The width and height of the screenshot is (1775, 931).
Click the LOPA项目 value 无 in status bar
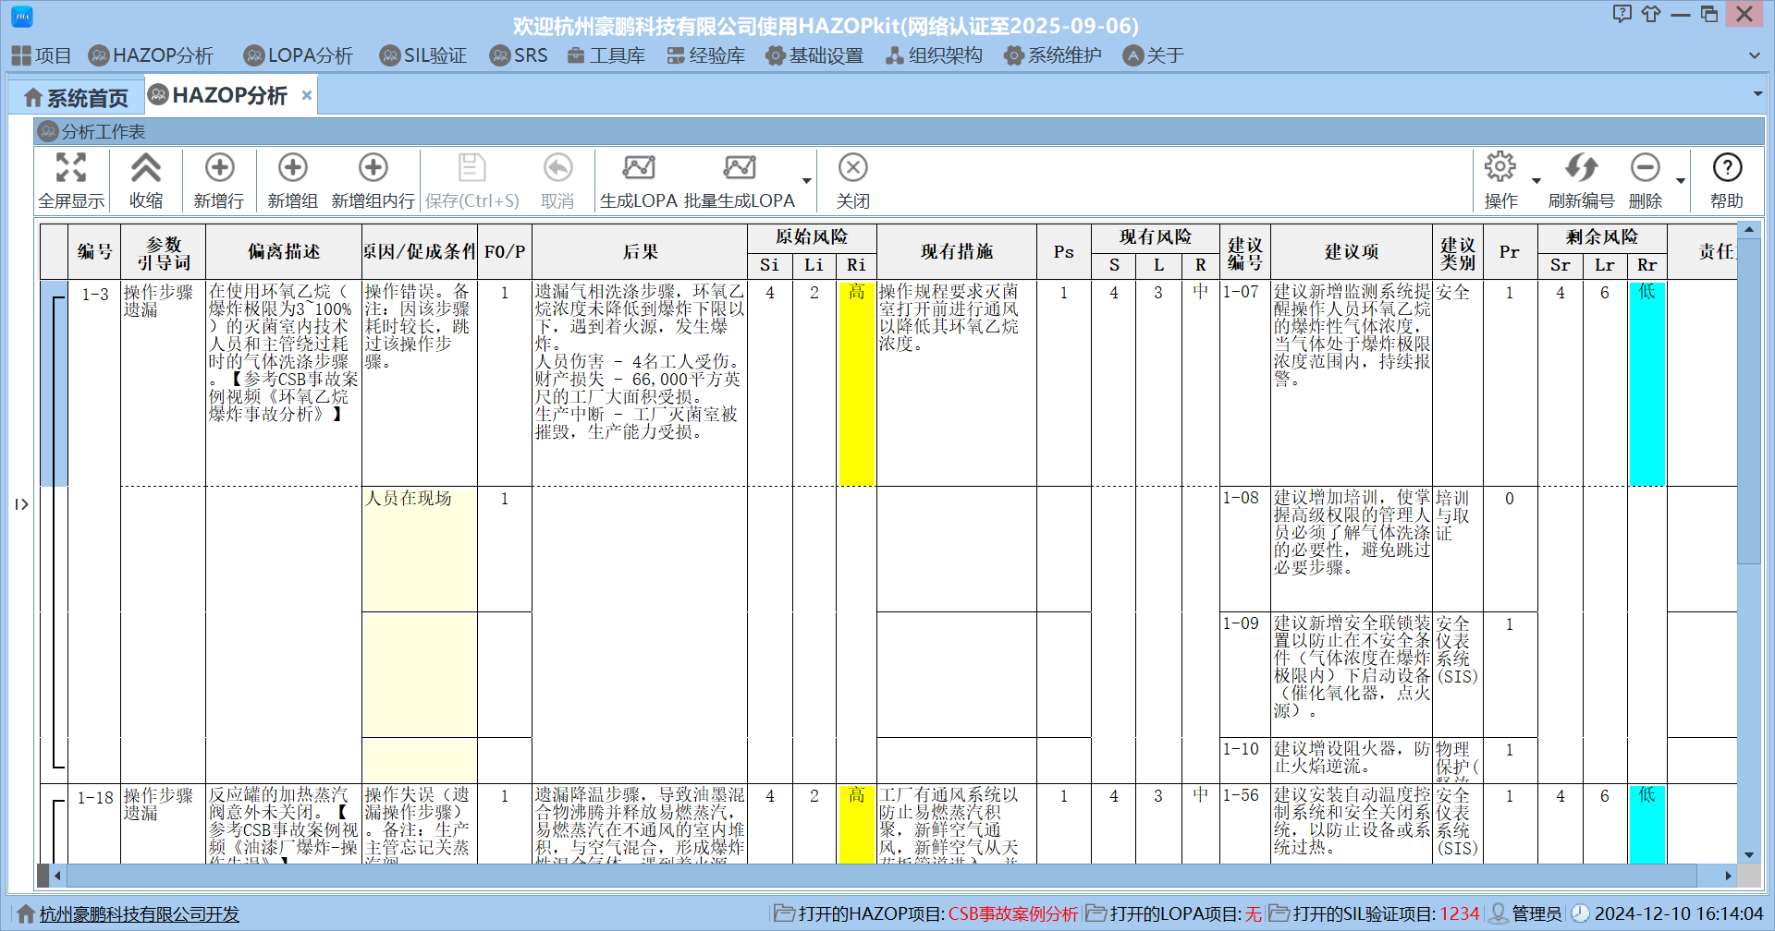[x=1253, y=914]
